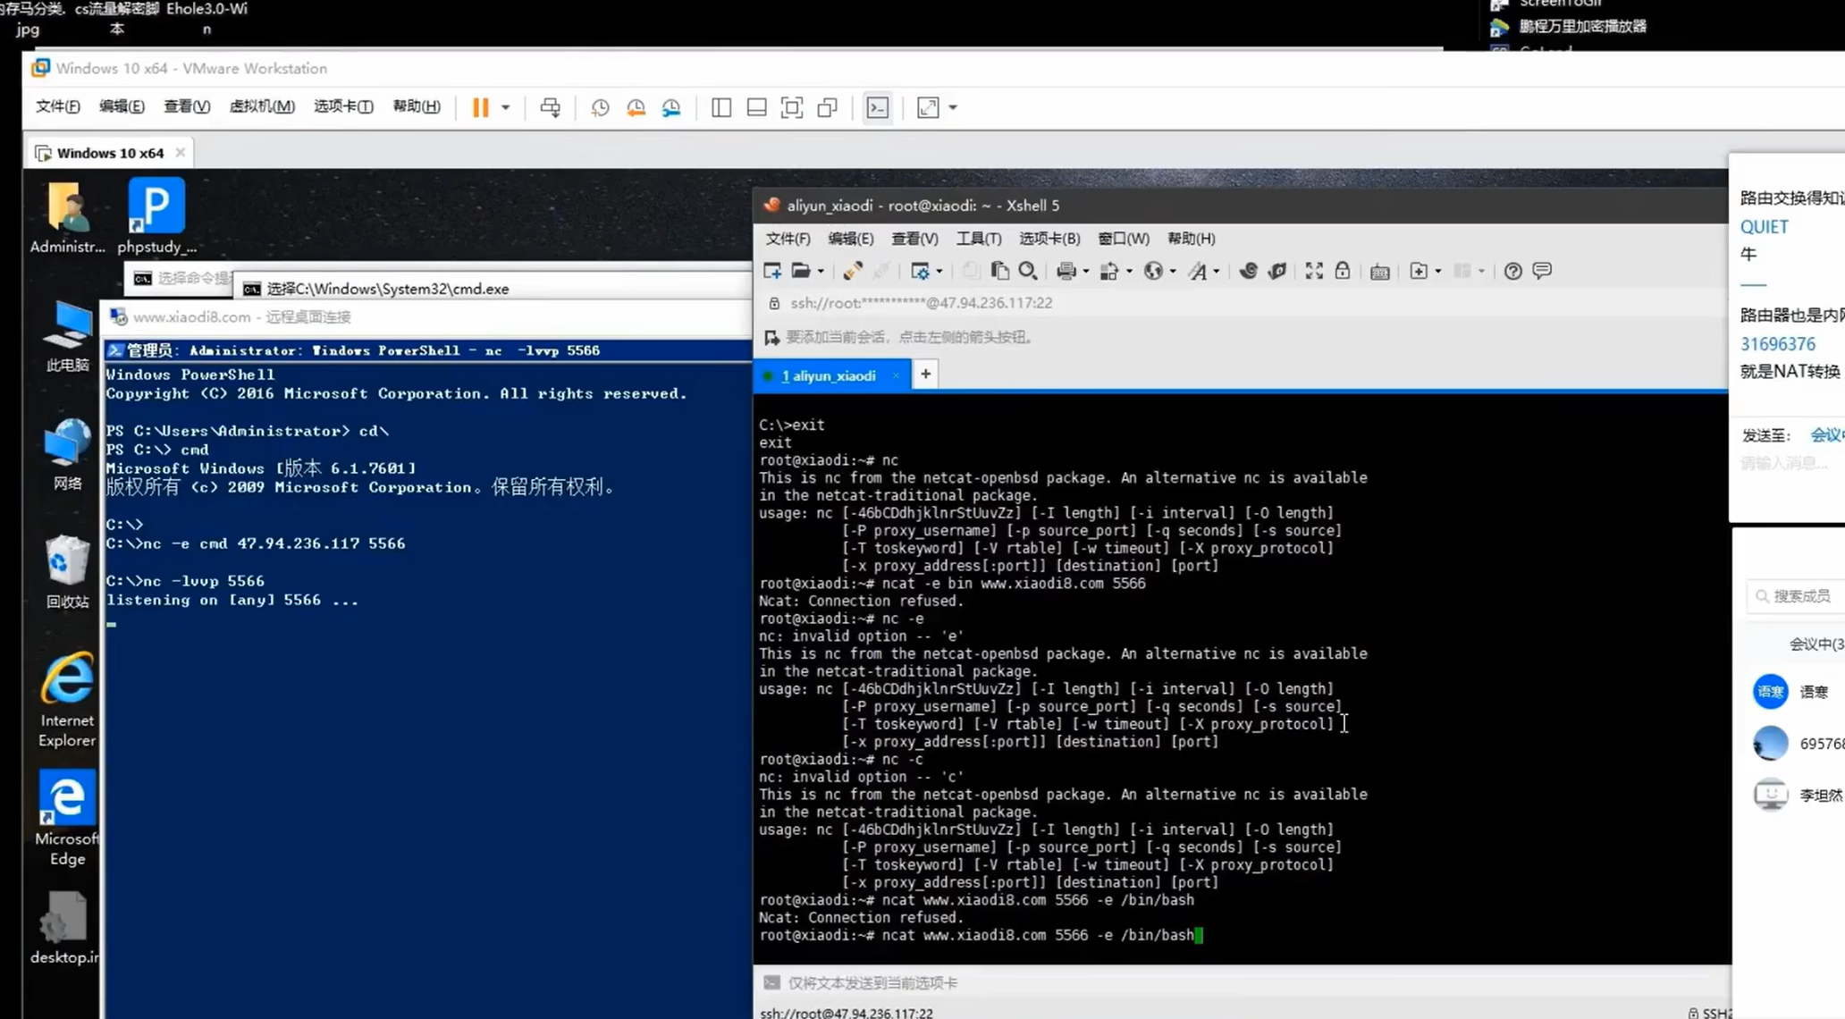This screenshot has width=1845, height=1019.
Task: Toggle VMware console view button
Action: tap(878, 107)
